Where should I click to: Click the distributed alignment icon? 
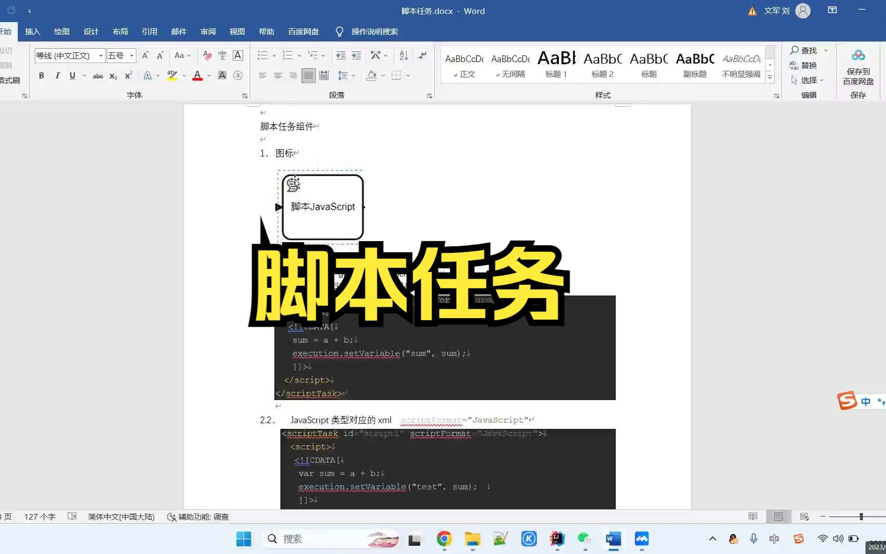(324, 75)
